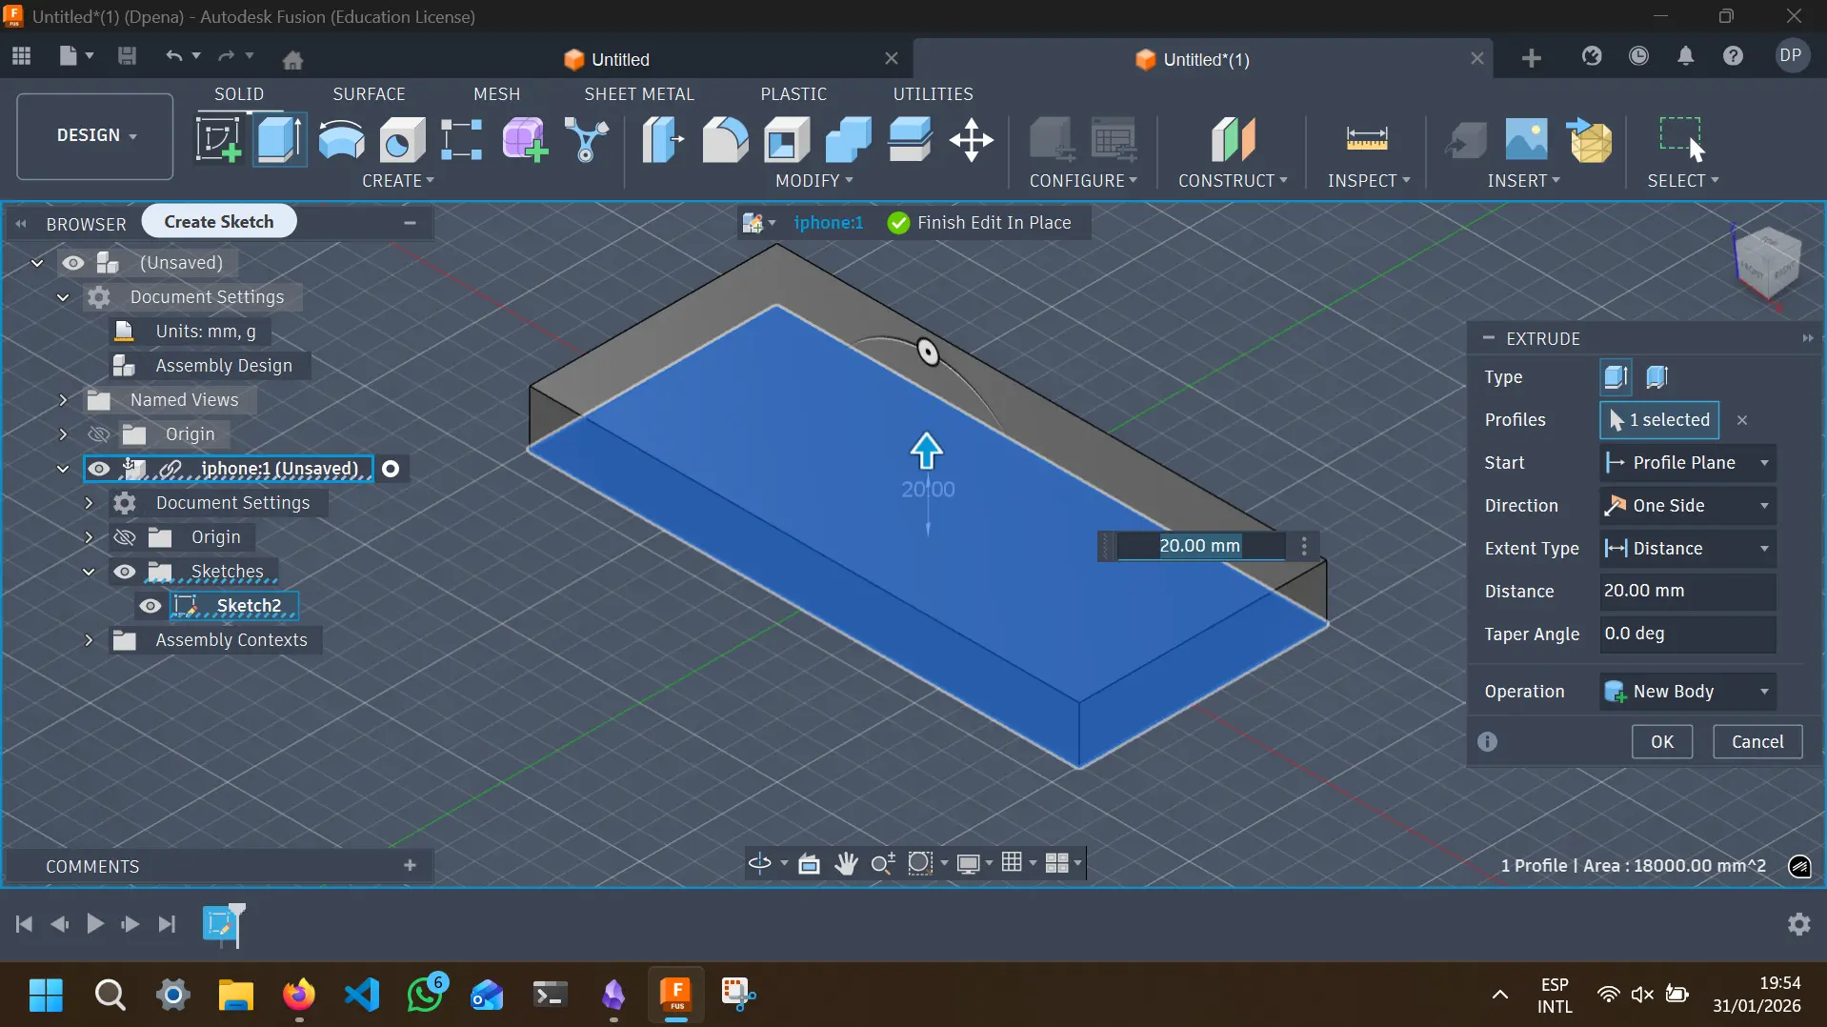1827x1027 pixels.
Task: Toggle visibility of iphone:1 component
Action: tap(99, 469)
